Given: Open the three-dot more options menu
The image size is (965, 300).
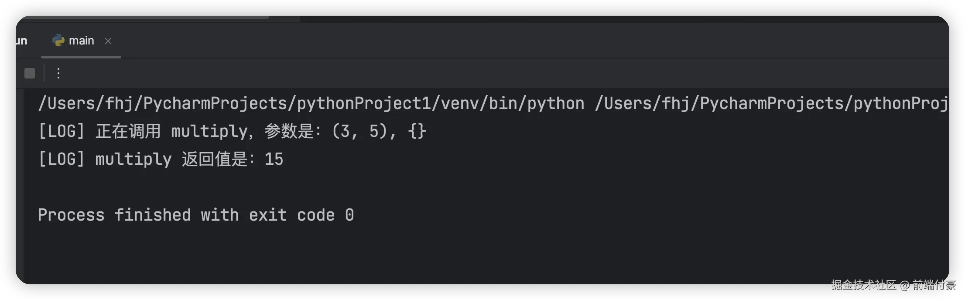Looking at the screenshot, I should 58,73.
